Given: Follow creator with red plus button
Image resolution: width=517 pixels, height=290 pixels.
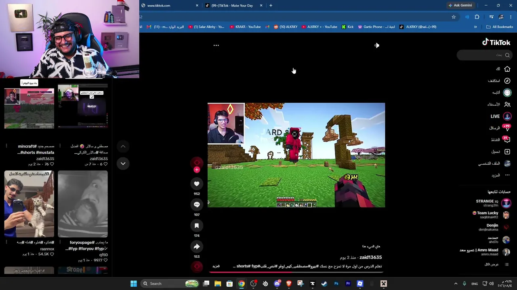Looking at the screenshot, I should [x=197, y=170].
